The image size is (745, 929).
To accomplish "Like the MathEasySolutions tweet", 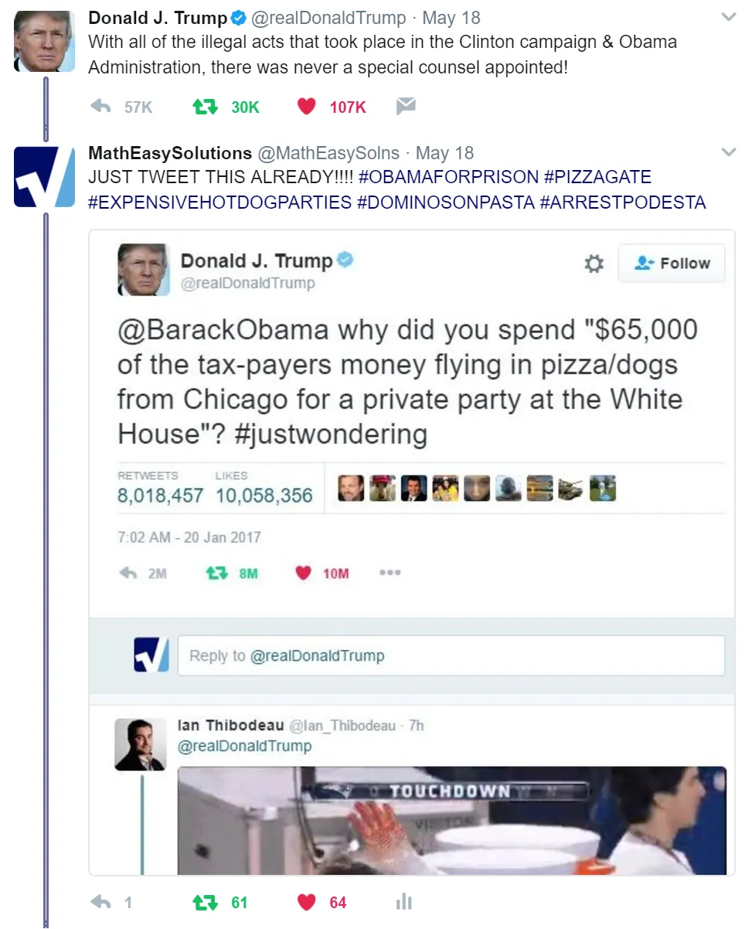I will 306,902.
